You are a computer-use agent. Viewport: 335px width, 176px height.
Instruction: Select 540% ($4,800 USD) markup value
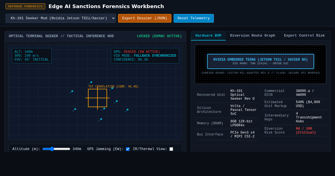point(308,104)
